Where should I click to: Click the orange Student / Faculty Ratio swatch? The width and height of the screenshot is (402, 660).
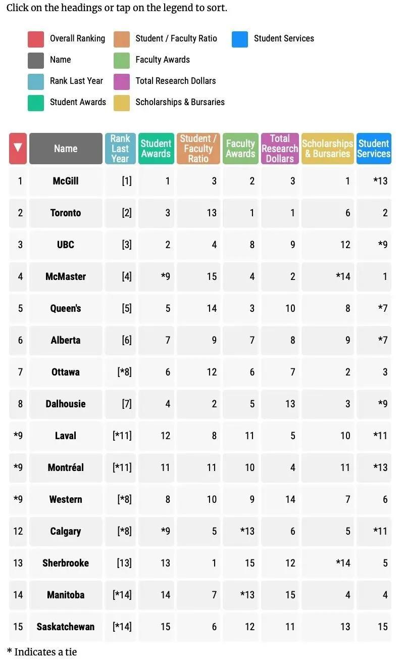[122, 39]
